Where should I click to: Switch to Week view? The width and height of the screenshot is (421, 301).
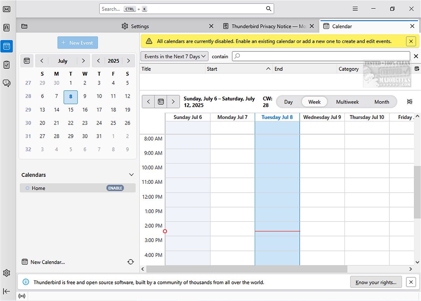pyautogui.click(x=314, y=102)
